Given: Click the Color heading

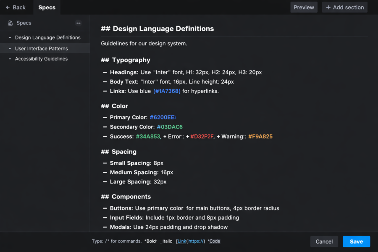Looking at the screenshot, I should [115, 106].
